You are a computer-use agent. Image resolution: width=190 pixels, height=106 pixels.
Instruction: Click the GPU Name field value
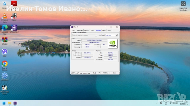click(x=94, y=40)
